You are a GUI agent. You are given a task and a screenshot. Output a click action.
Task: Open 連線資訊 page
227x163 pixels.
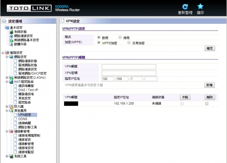pyautogui.click(x=25, y=140)
